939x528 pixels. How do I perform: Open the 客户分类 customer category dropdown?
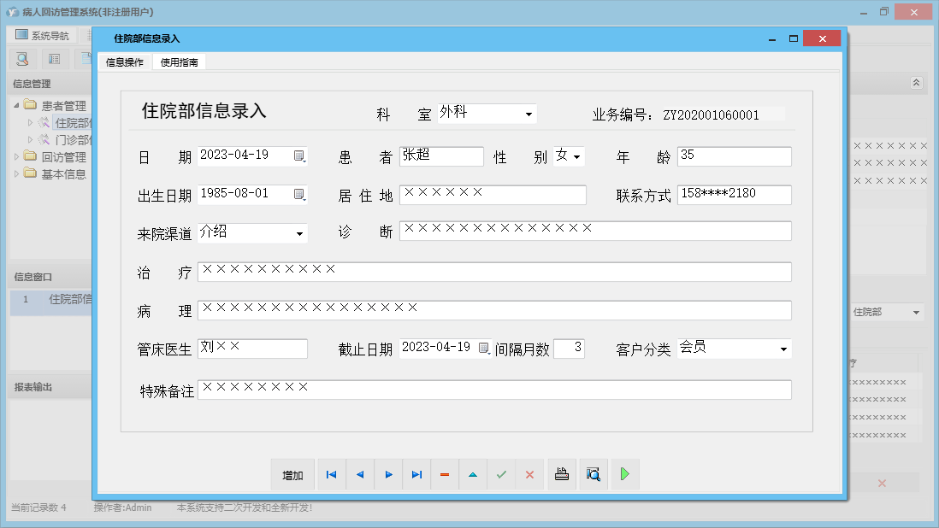783,349
